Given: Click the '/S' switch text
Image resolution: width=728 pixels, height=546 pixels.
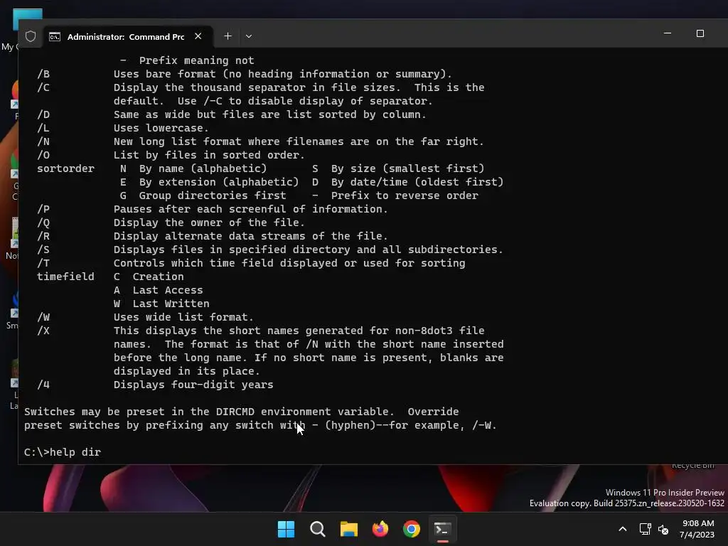Looking at the screenshot, I should [x=43, y=250].
